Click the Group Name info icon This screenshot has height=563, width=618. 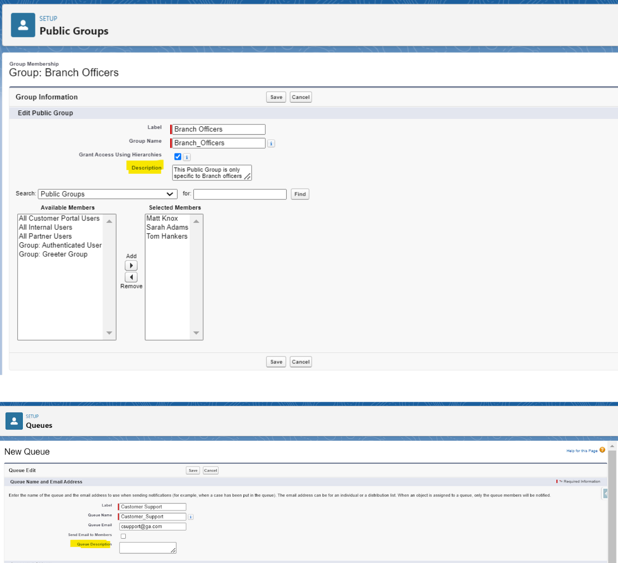coord(271,144)
